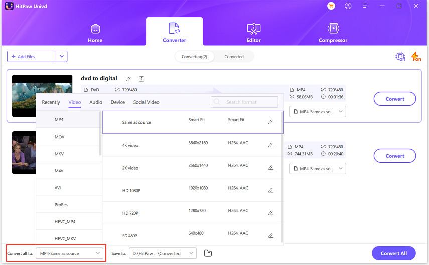Select the Device format tab

click(x=117, y=102)
